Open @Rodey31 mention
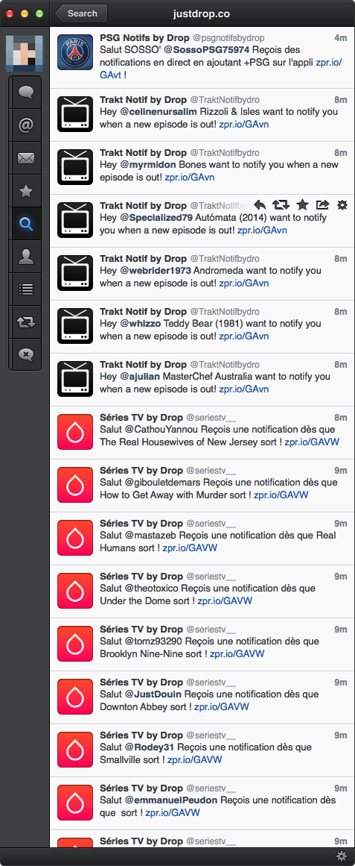The image size is (355, 866). (150, 747)
